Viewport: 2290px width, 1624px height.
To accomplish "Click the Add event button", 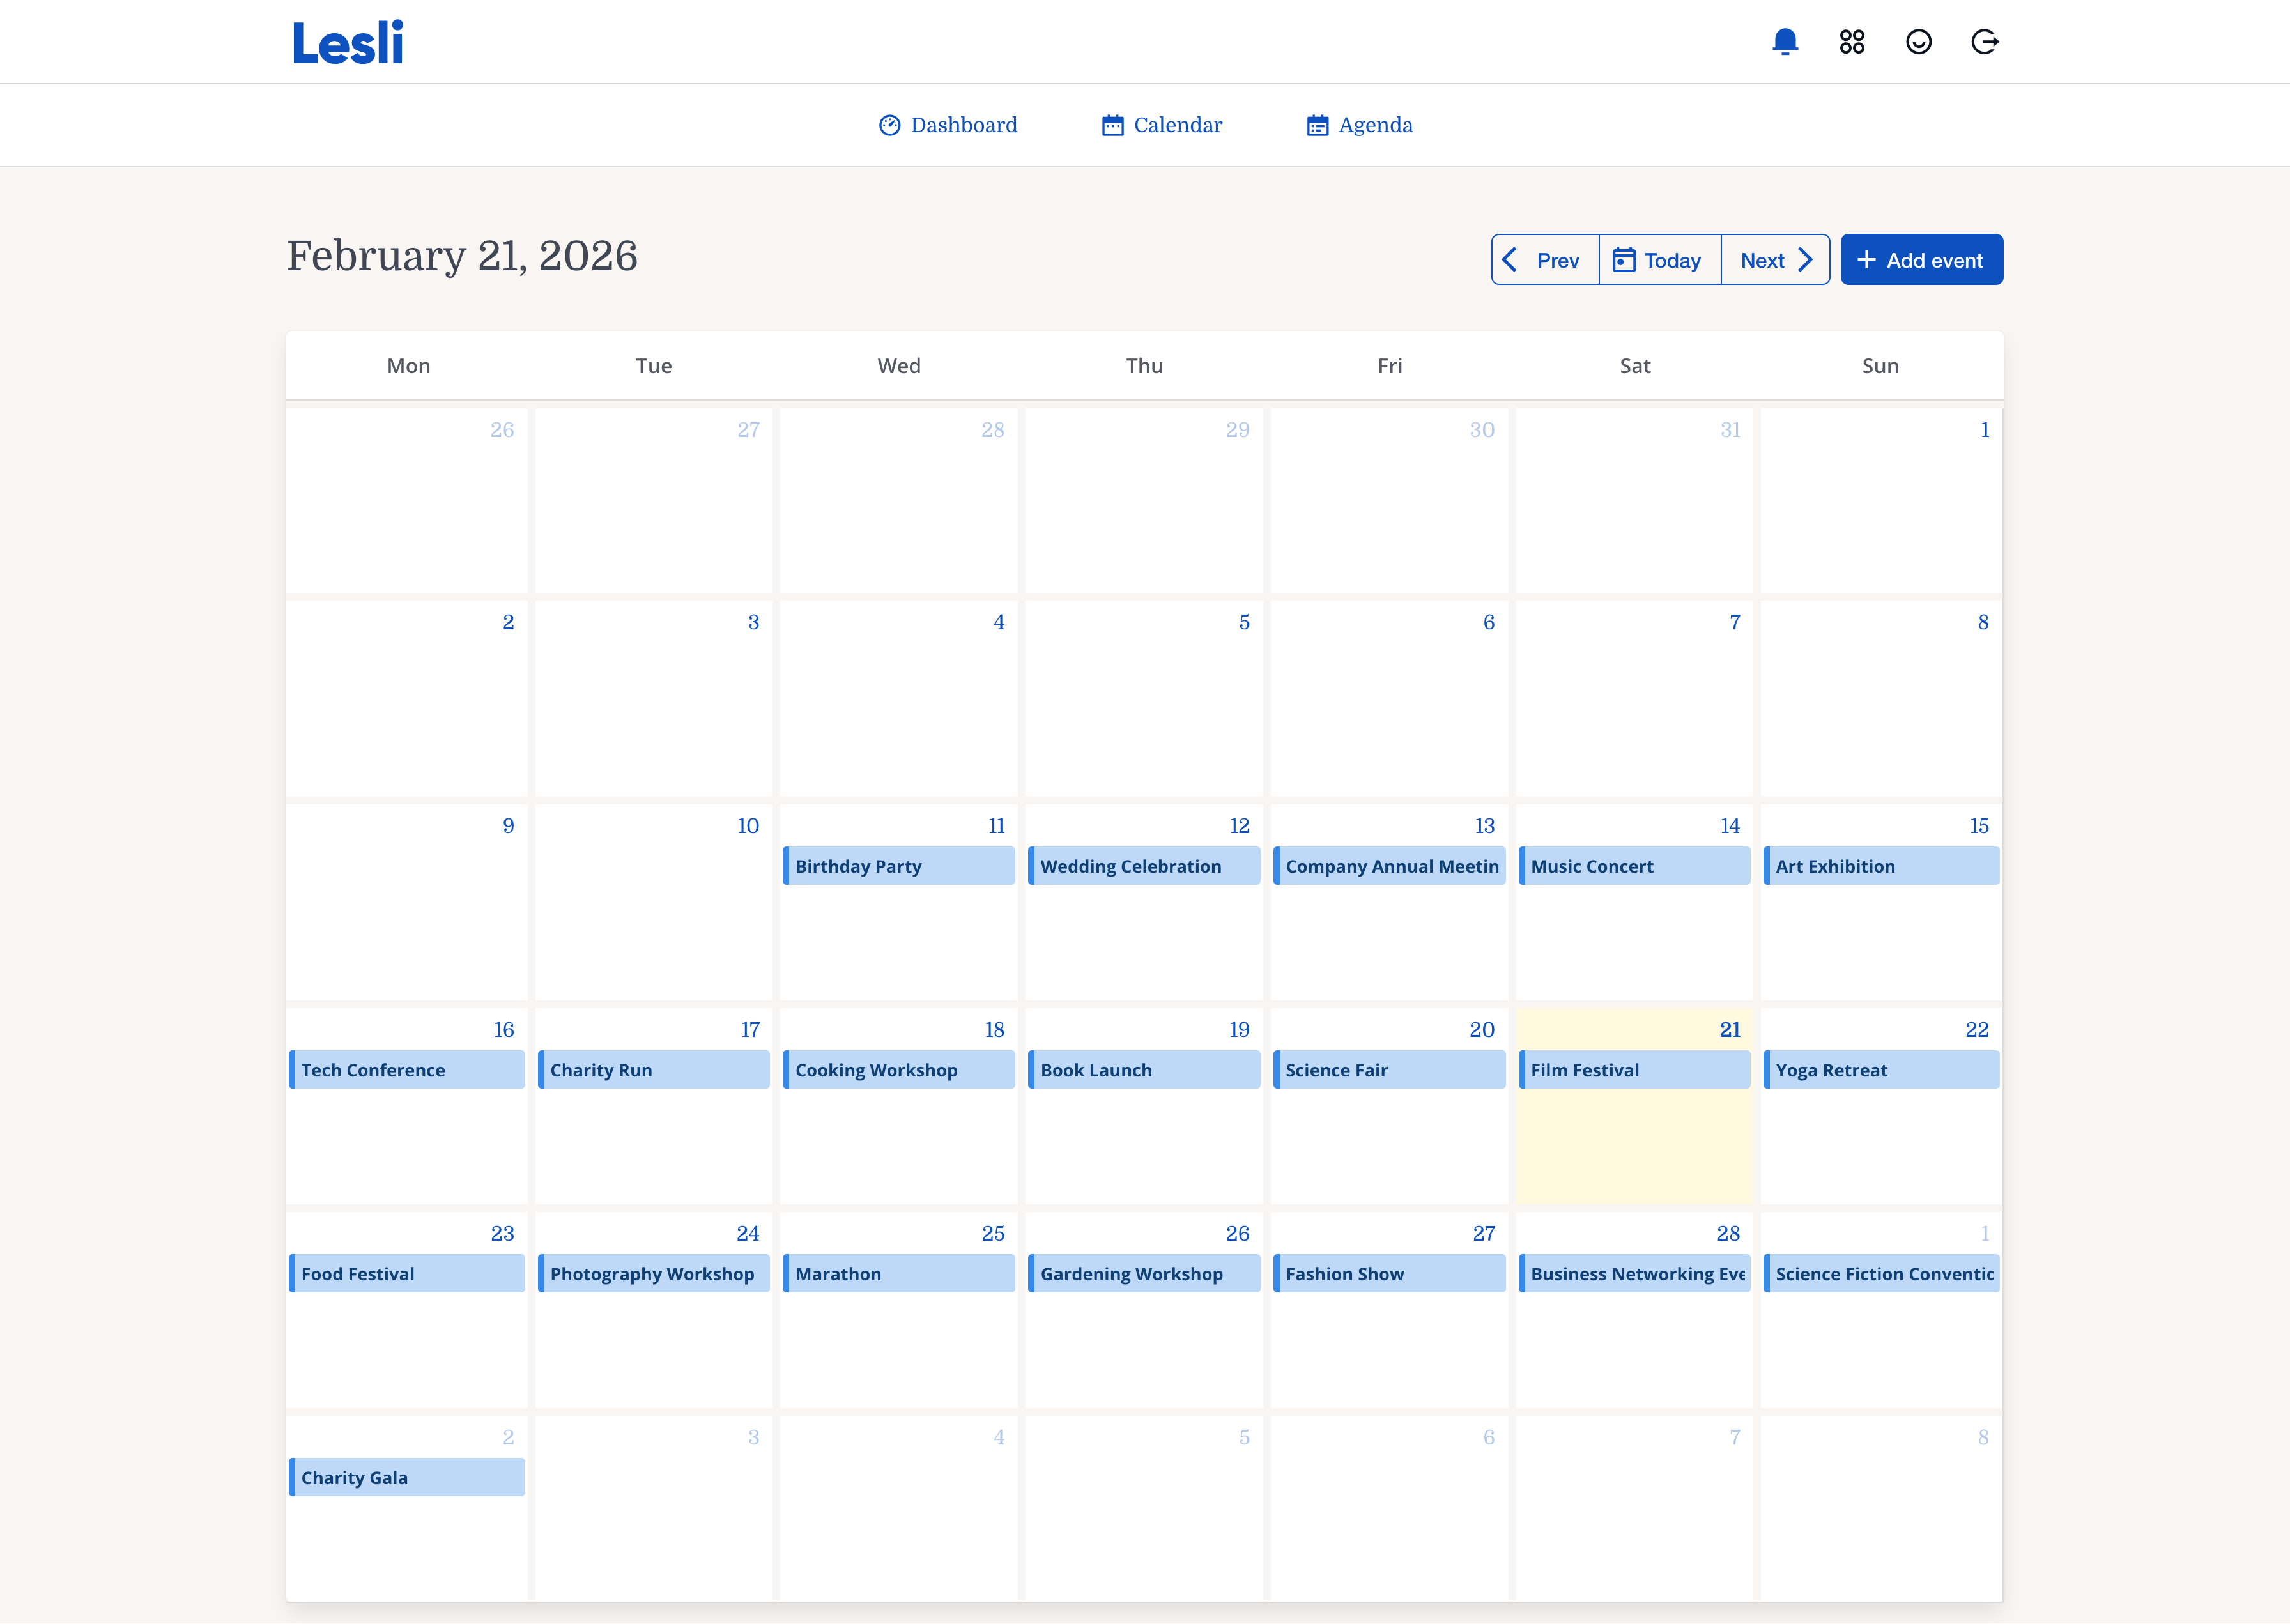I will [x=1921, y=260].
